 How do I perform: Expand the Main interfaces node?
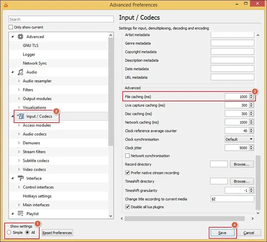19,205
